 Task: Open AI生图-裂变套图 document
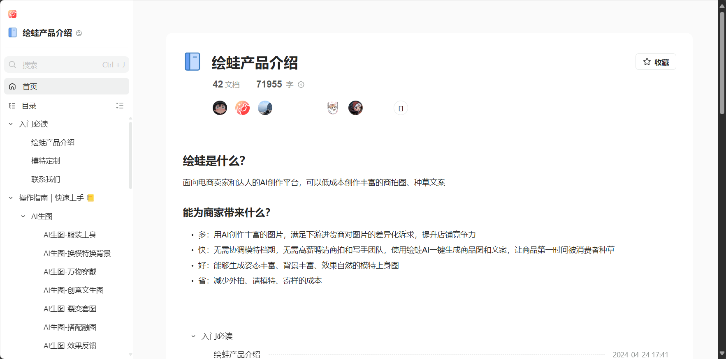(x=70, y=308)
